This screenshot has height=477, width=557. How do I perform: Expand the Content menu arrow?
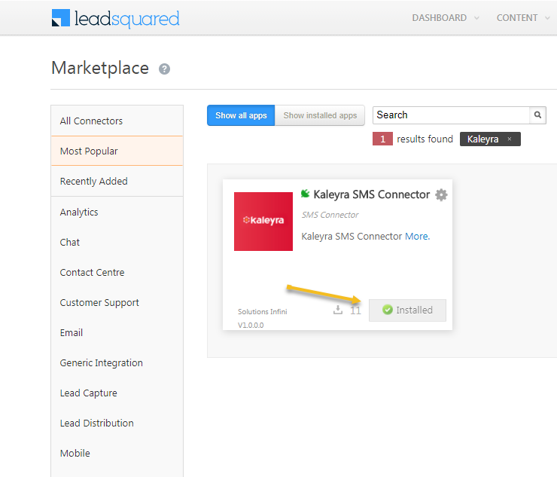pos(547,18)
